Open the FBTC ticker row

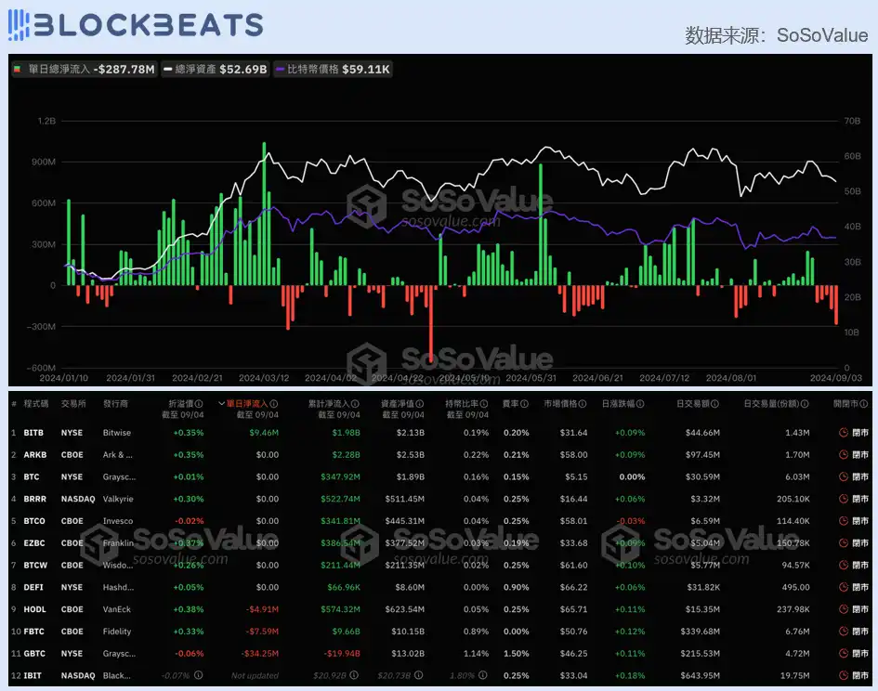click(33, 632)
